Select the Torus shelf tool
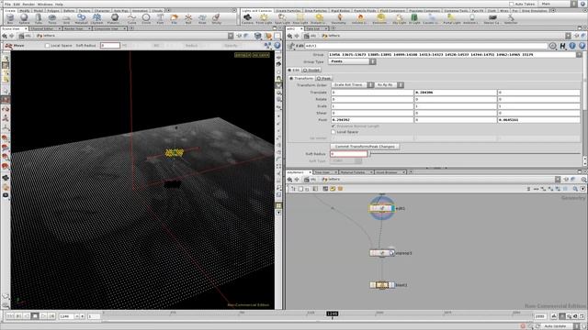The width and height of the screenshot is (588, 330). pyautogui.click(x=52, y=18)
